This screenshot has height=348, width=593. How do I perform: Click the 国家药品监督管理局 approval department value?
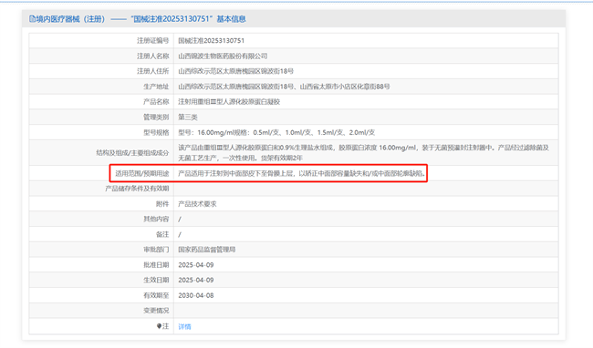[x=207, y=250]
